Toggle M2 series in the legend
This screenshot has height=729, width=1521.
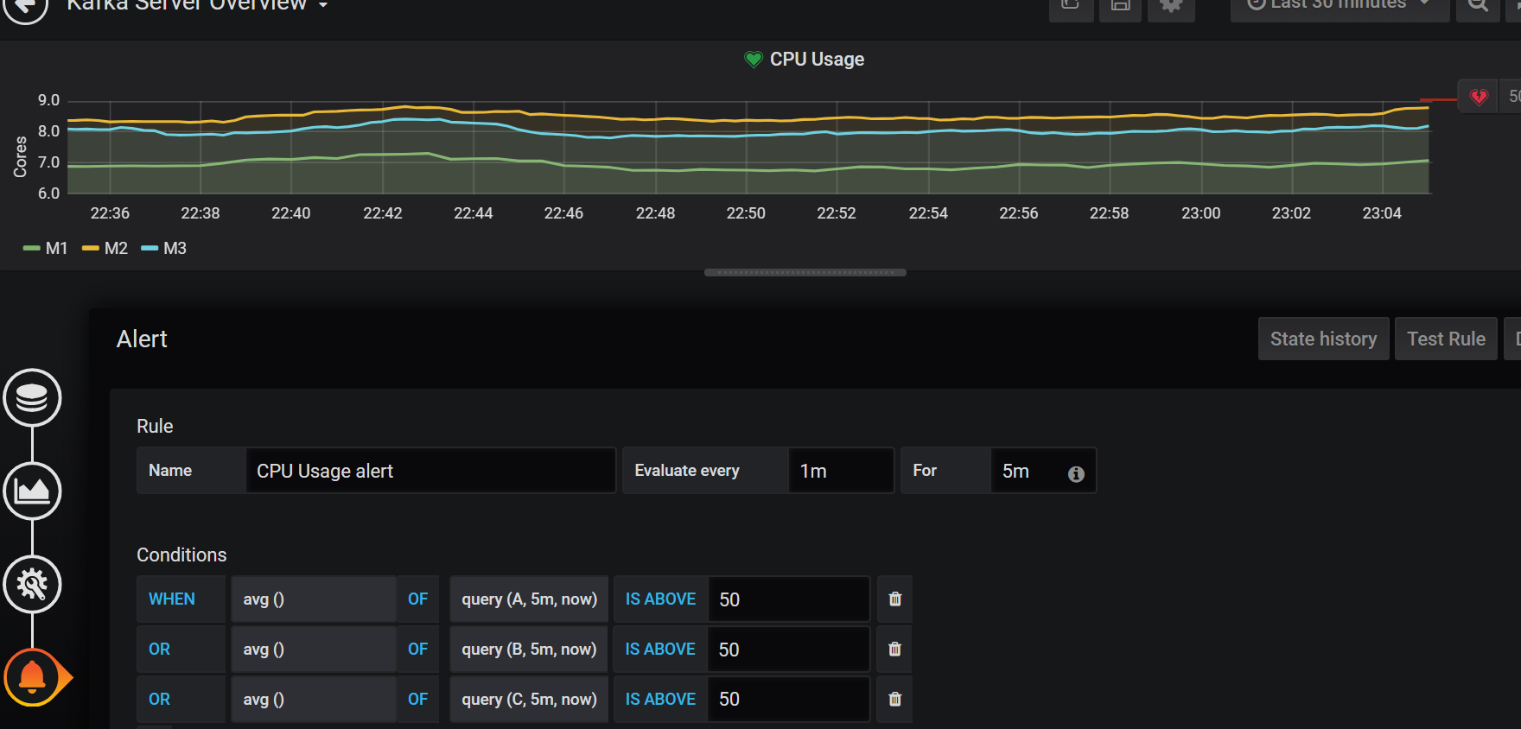click(x=105, y=249)
